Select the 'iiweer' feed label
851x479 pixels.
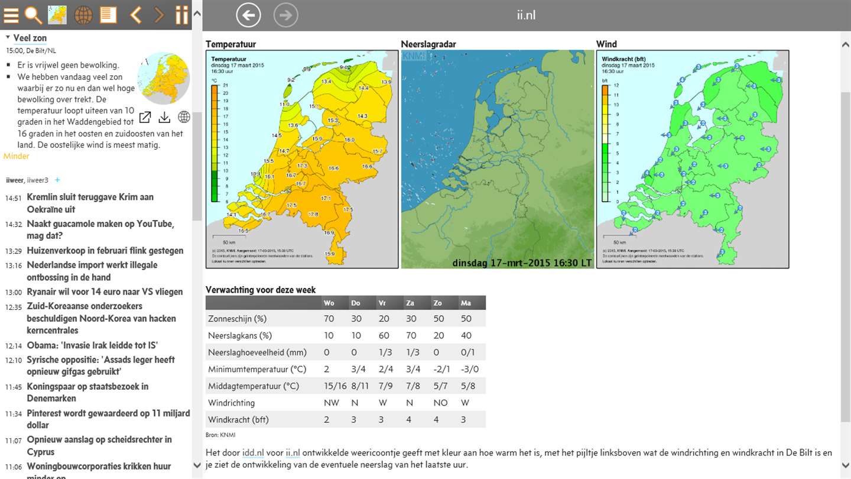[14, 180]
